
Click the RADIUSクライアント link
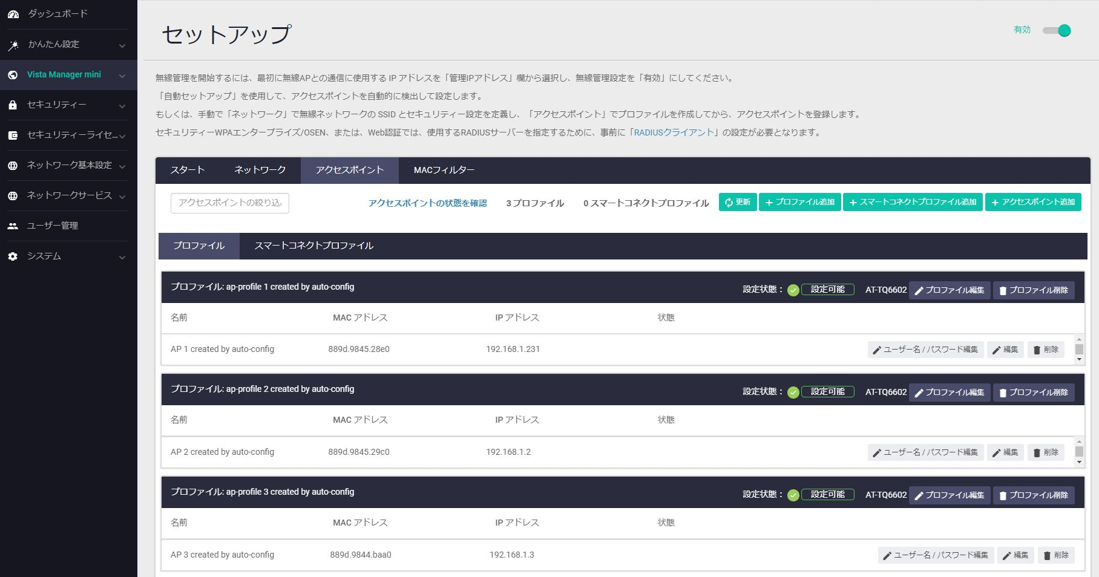pos(674,132)
